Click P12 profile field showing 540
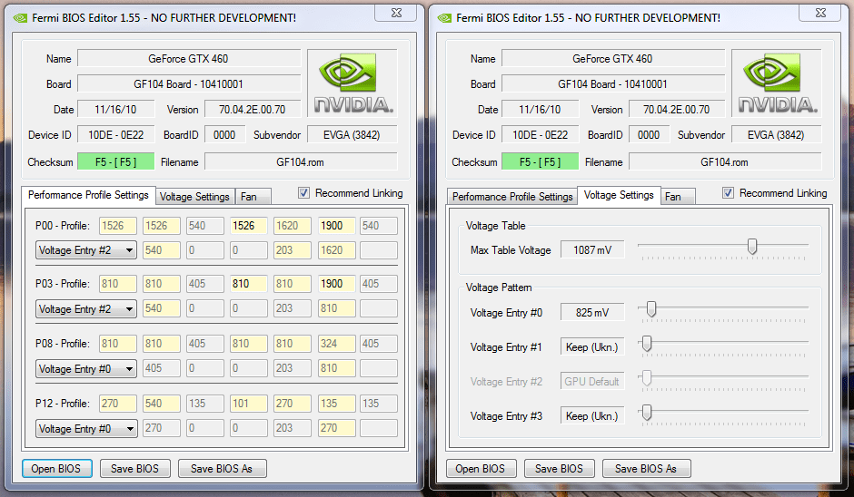This screenshot has width=854, height=497. [161, 404]
